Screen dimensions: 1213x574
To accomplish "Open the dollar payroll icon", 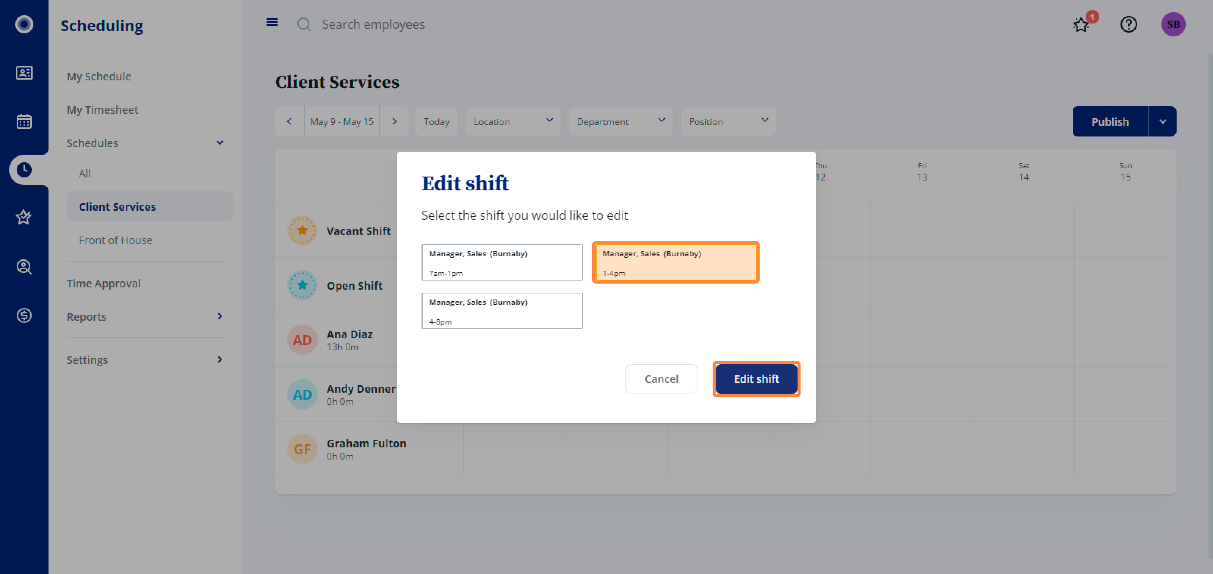I will click(24, 315).
